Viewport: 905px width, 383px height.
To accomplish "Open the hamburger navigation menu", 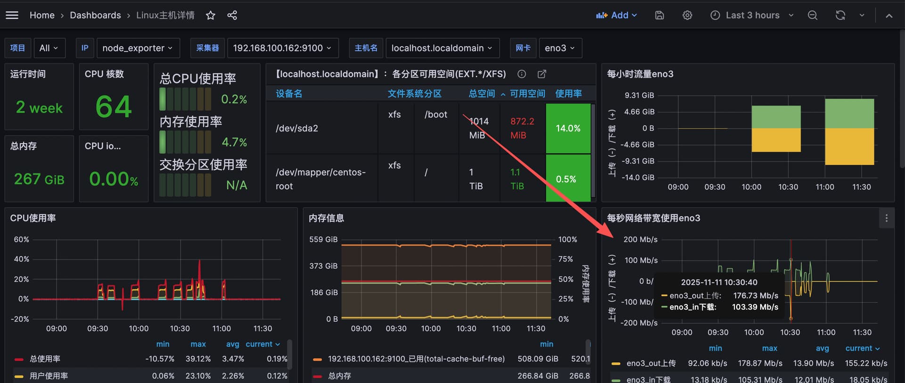I will [12, 15].
